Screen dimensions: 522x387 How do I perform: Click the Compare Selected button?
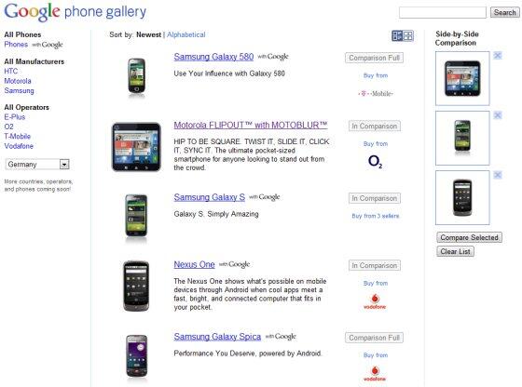pos(470,237)
